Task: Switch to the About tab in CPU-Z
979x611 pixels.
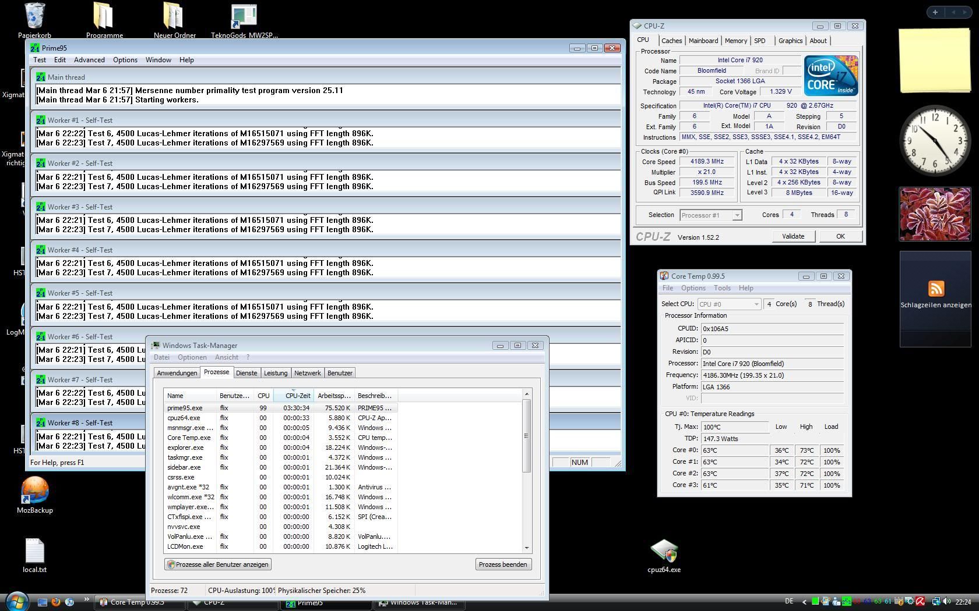Action: (818, 41)
